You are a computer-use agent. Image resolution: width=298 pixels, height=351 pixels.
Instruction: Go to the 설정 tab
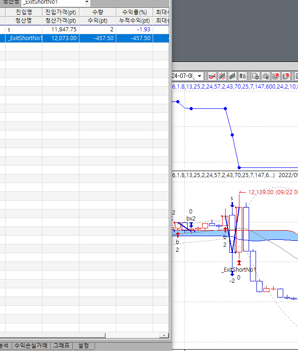[83, 345]
